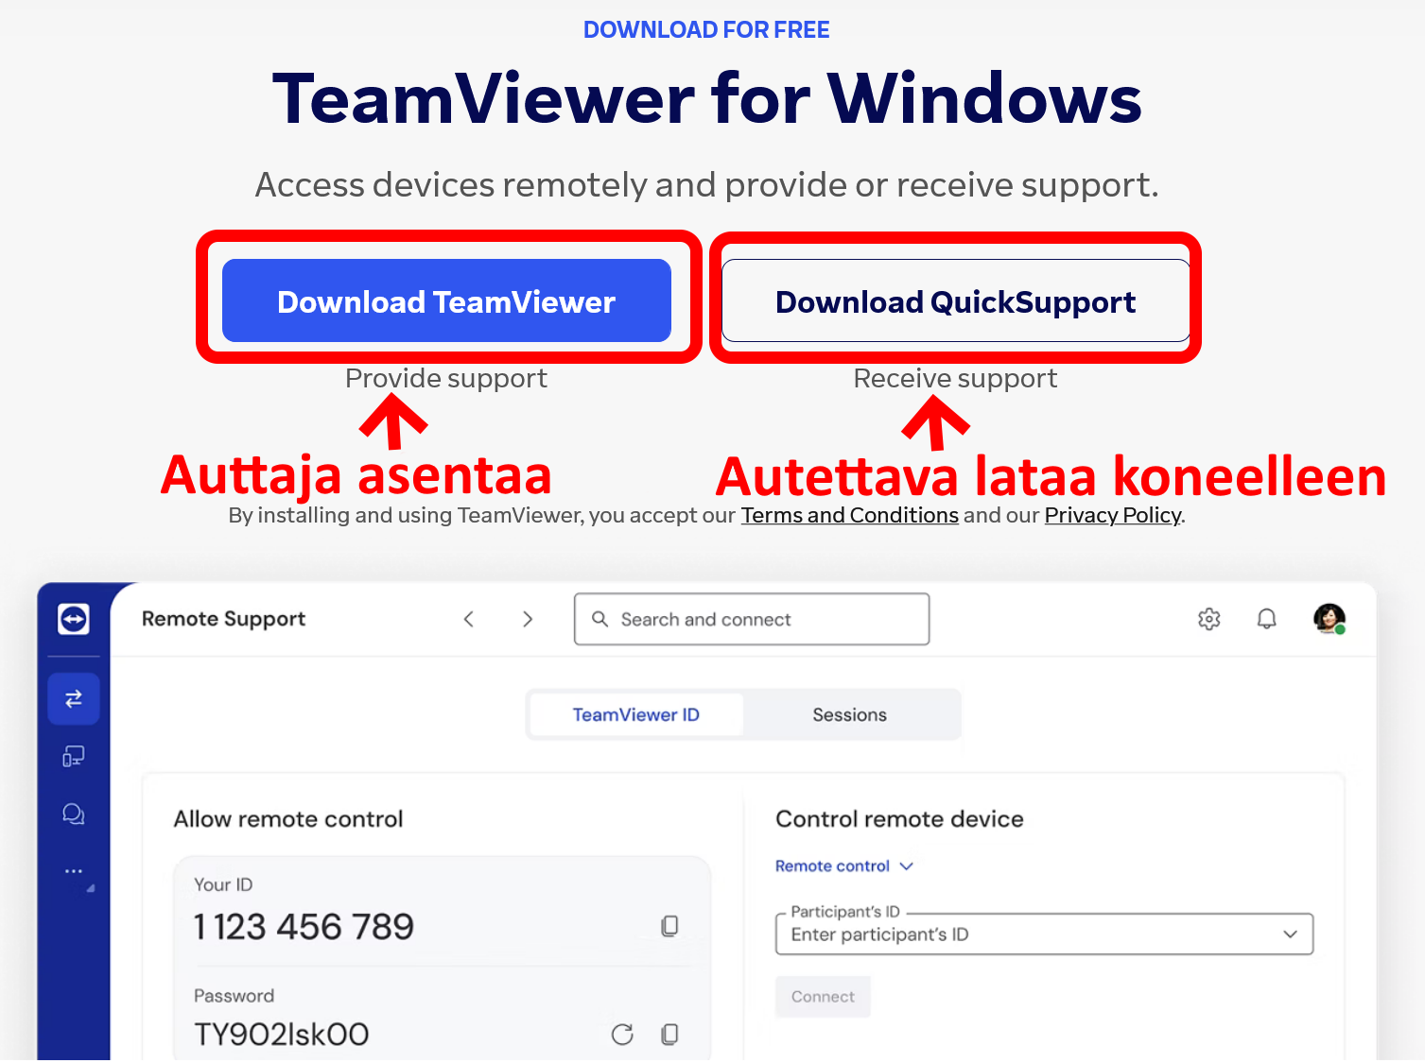Copy Your ID with the copy icon
The image size is (1425, 1063).
point(669,926)
